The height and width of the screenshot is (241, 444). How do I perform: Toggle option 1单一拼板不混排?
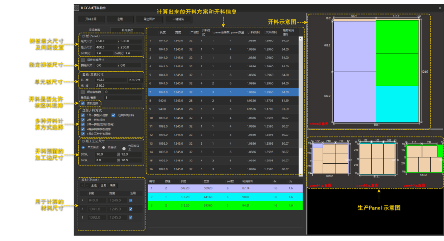(83, 115)
